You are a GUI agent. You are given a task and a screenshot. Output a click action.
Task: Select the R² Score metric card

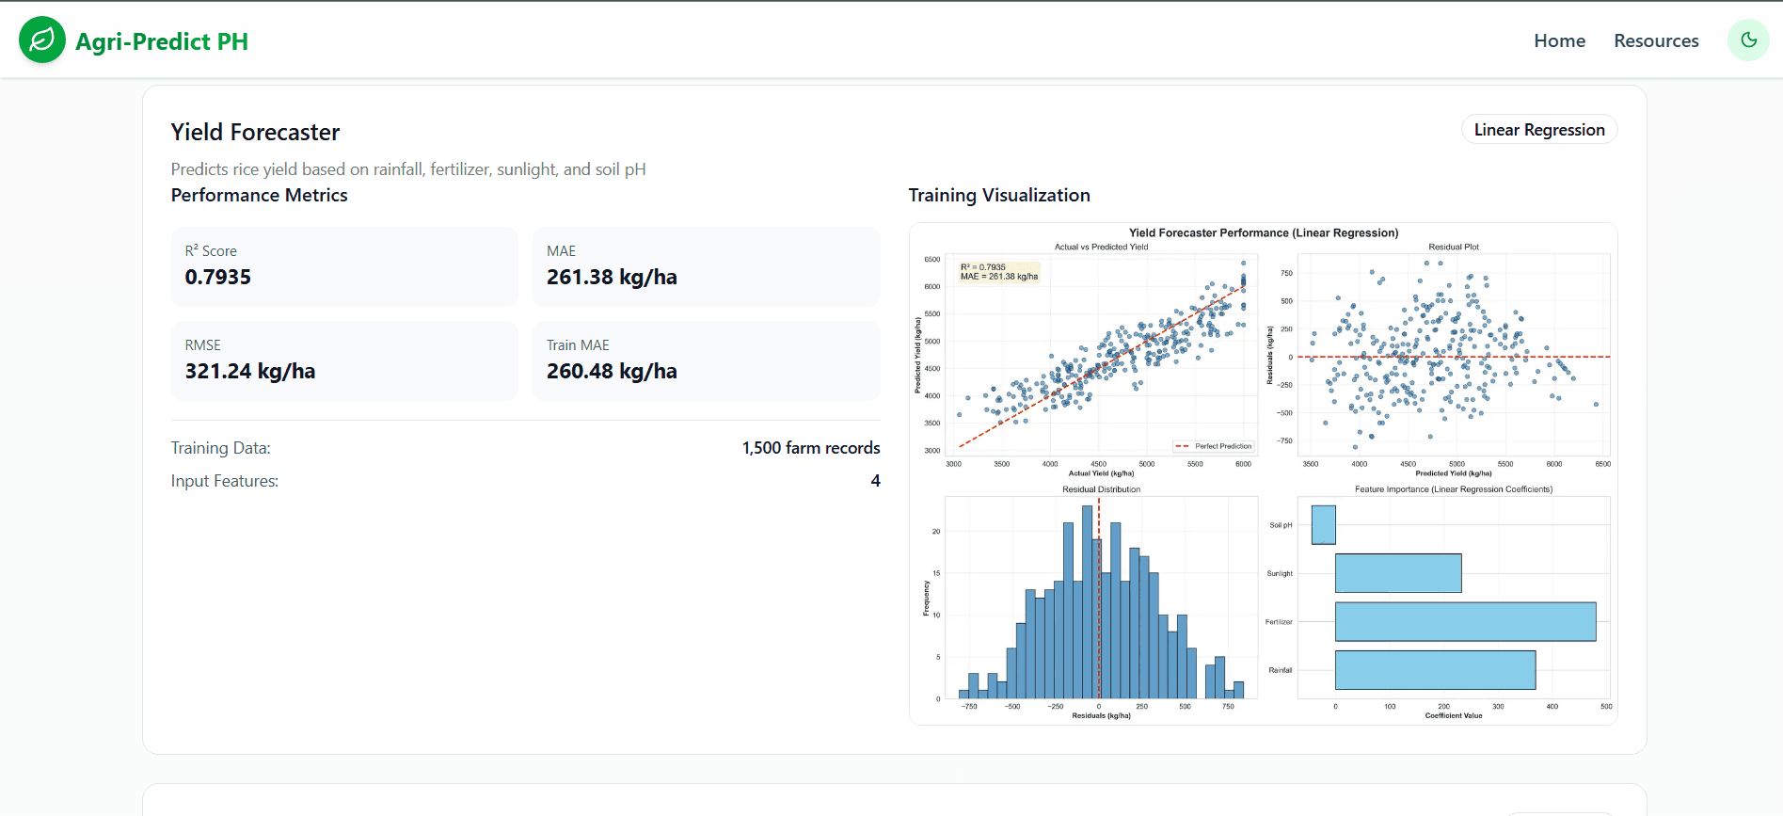click(x=344, y=266)
